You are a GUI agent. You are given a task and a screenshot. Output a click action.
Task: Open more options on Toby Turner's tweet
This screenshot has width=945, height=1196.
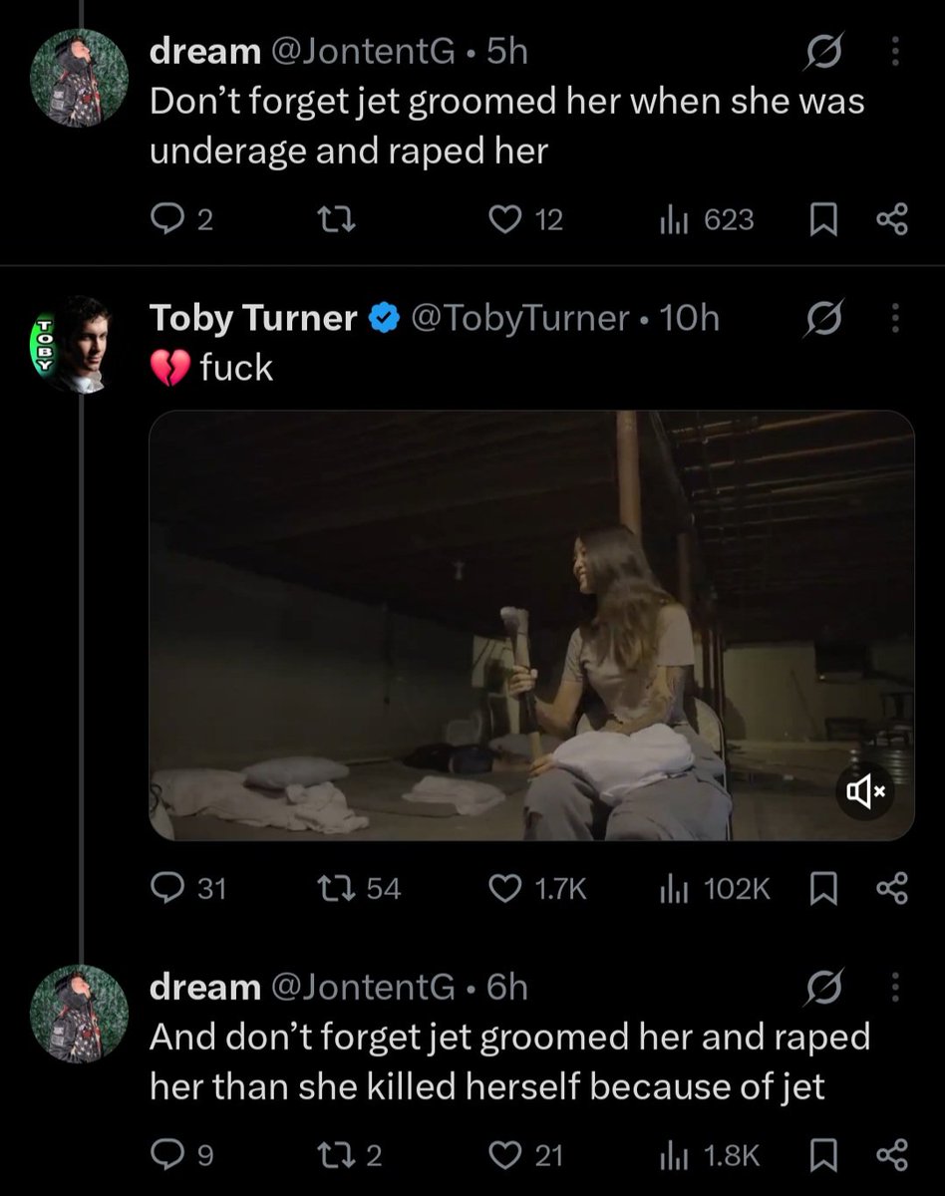[893, 319]
